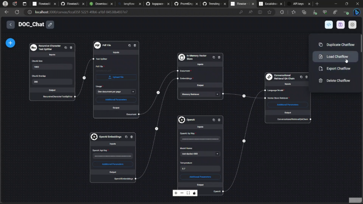The width and height of the screenshot is (363, 204).
Task: Click the Chunk Size field
Action: coord(52,67)
